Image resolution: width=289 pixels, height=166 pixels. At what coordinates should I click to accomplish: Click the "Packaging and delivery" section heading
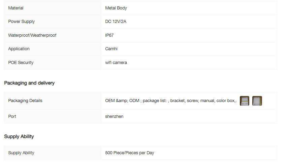tap(29, 83)
